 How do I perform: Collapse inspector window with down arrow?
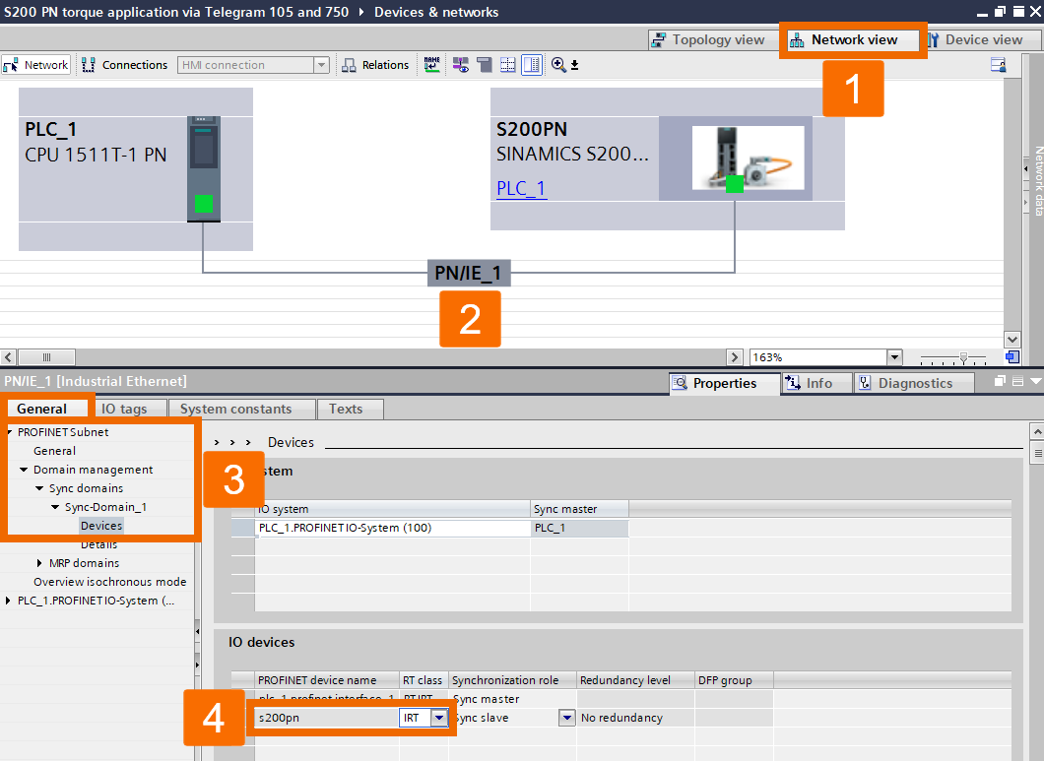click(x=1035, y=382)
